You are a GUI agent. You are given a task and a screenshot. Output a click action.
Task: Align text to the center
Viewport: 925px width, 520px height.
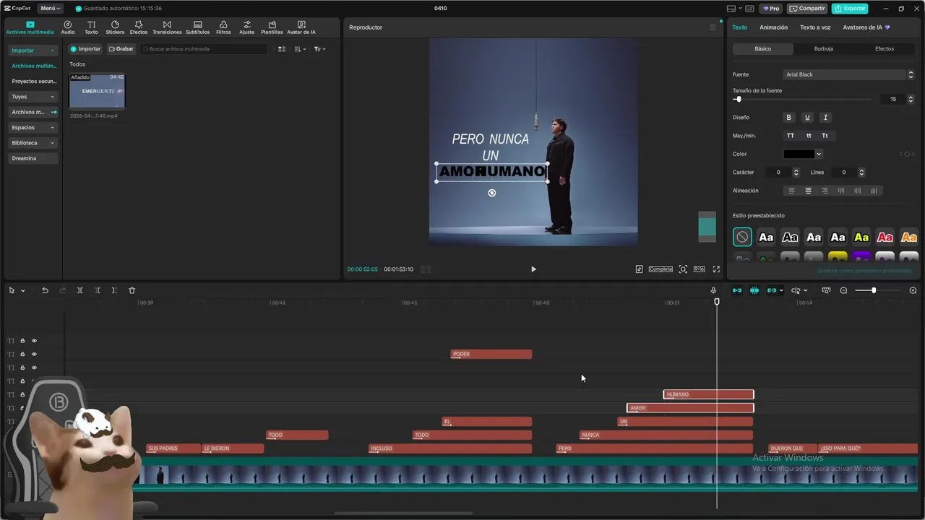pos(808,191)
